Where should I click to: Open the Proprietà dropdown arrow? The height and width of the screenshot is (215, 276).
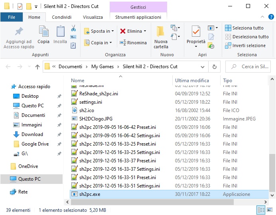[x=196, y=47]
